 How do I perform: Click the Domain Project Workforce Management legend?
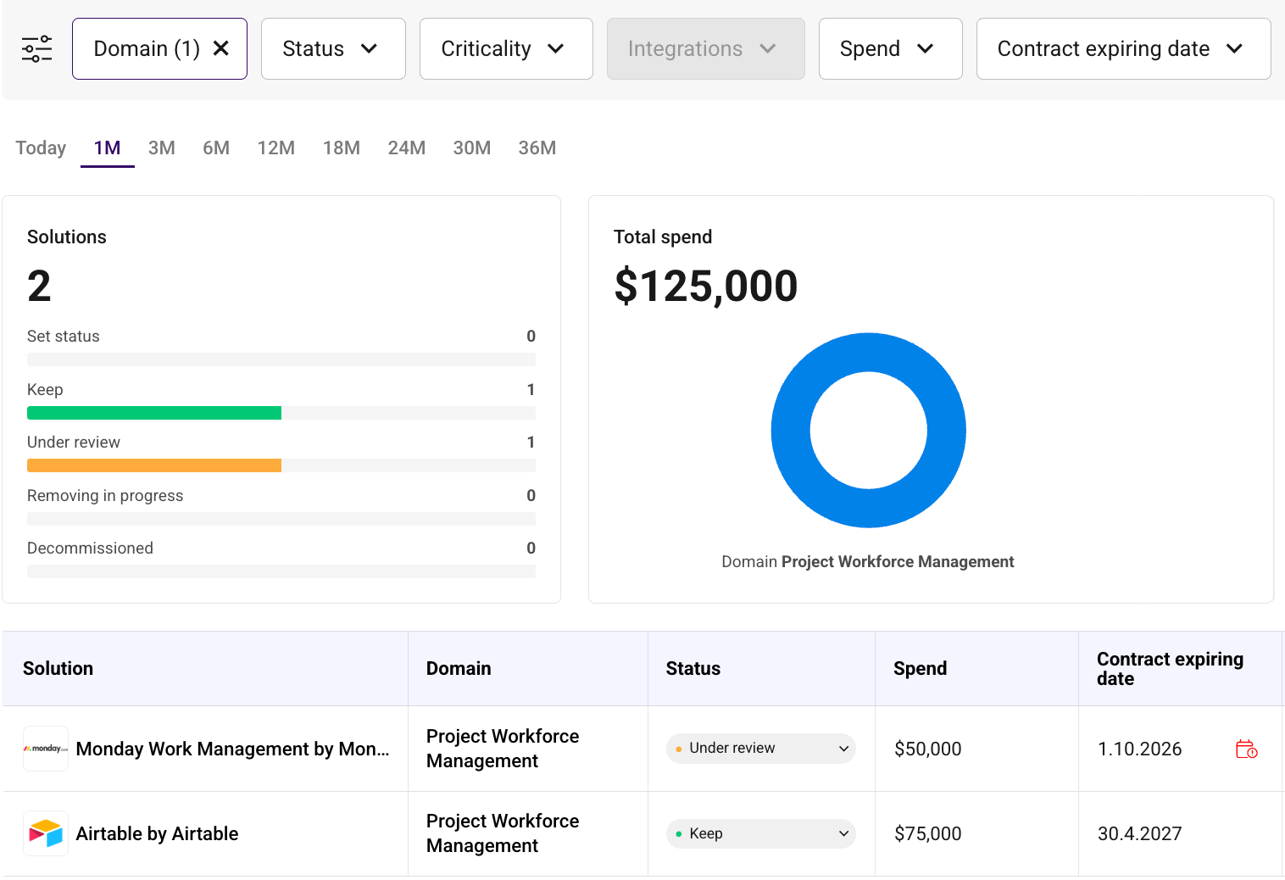pyautogui.click(x=867, y=561)
